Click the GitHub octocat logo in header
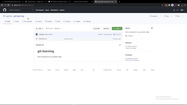This screenshot has width=187, height=105. (x=5, y=10)
